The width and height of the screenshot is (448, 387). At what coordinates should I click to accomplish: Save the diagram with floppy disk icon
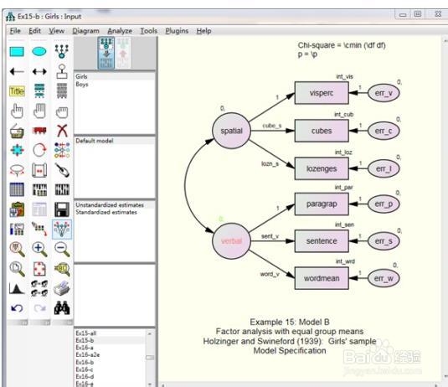[x=62, y=209]
